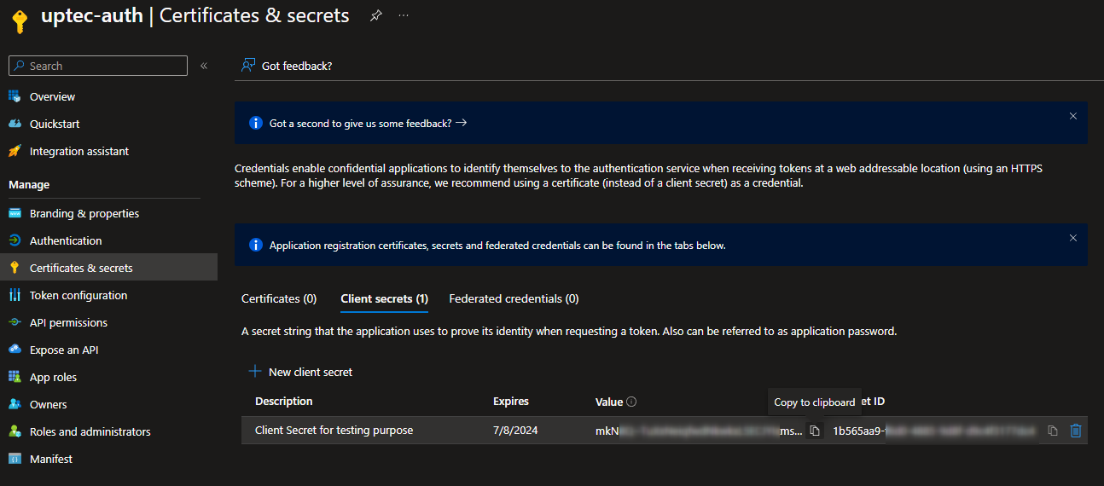Type in the sidebar Search field
The height and width of the screenshot is (486, 1104).
[x=102, y=66]
